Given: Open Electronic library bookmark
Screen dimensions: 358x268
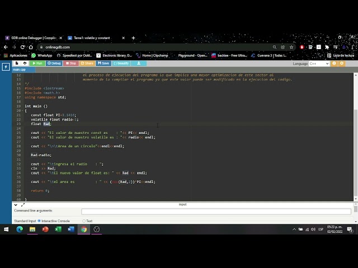Looking at the screenshot, I should 114,55.
